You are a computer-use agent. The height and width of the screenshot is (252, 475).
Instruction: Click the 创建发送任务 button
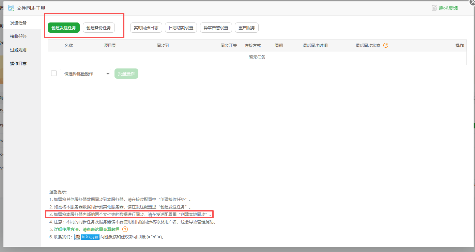[64, 28]
